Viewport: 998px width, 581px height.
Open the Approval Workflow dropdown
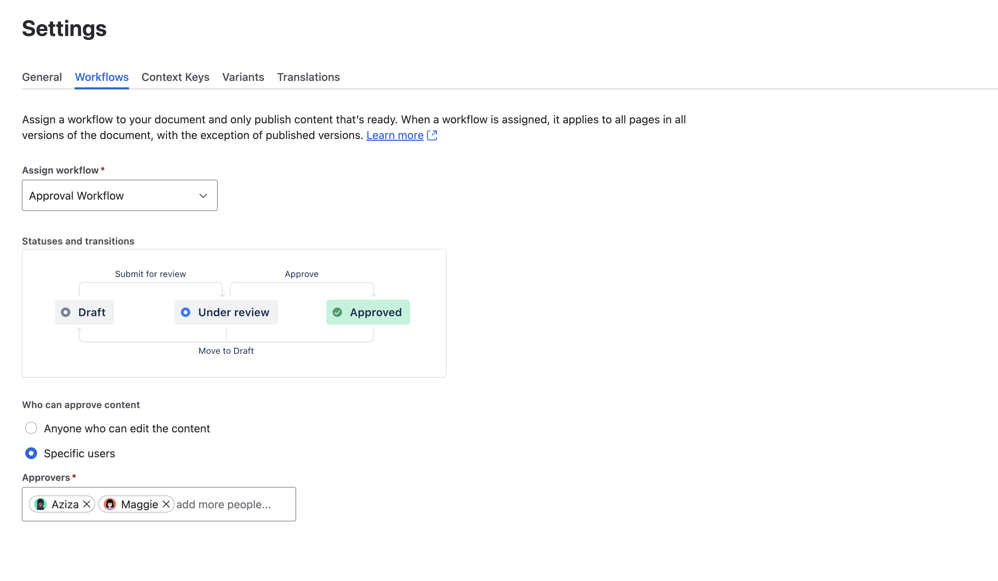(119, 195)
